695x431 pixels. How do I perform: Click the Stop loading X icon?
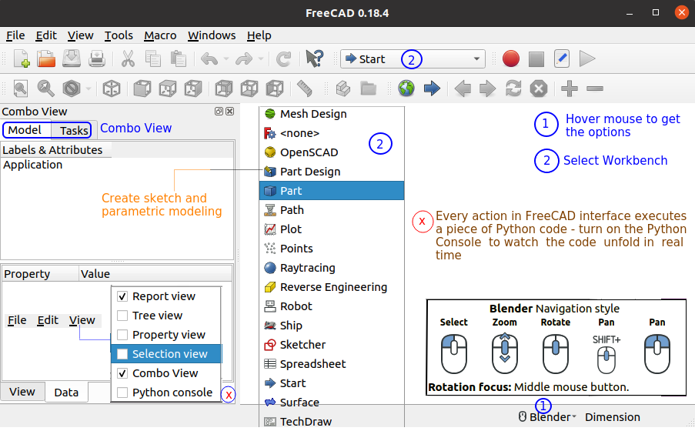(x=539, y=89)
